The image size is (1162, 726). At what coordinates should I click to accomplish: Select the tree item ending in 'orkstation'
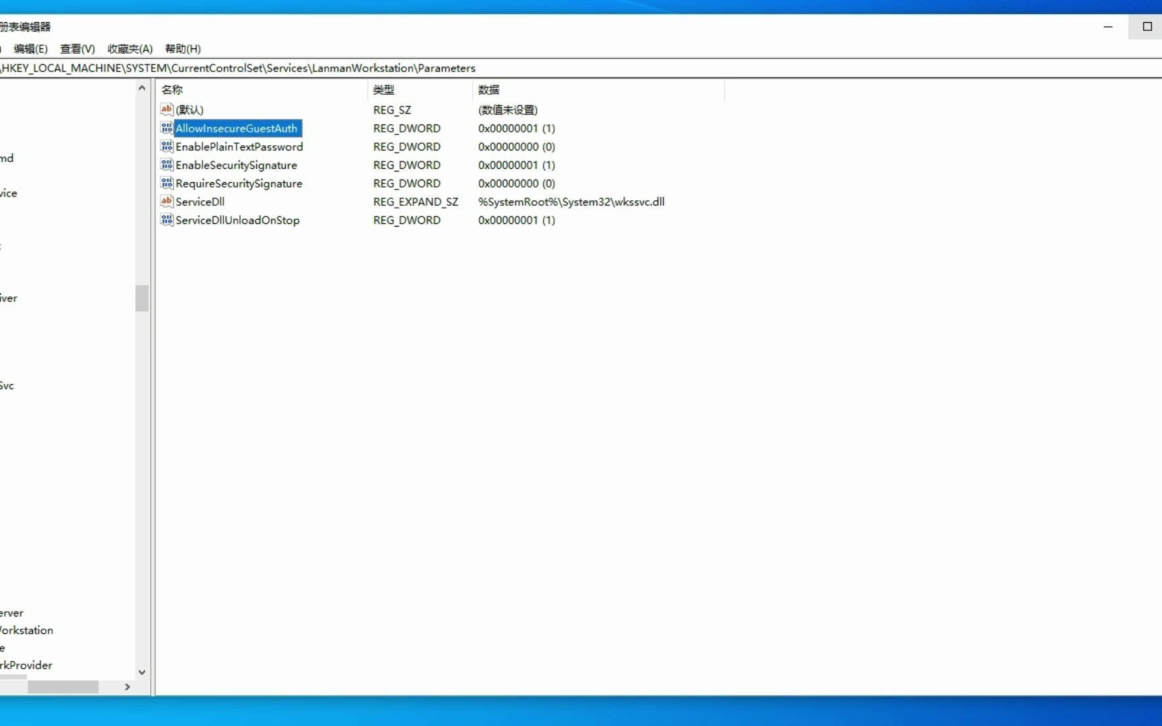coord(26,631)
